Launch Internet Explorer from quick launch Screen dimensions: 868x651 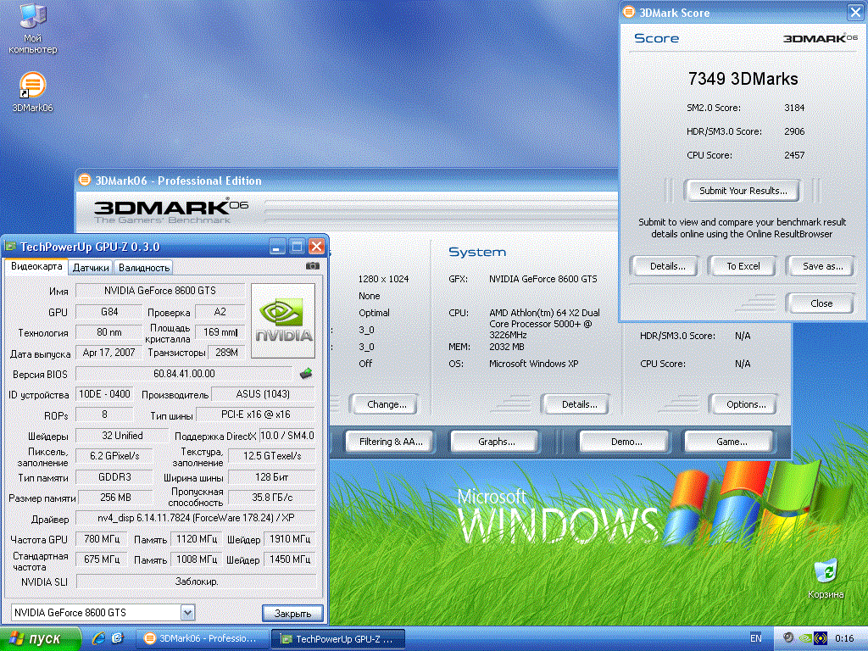(x=98, y=638)
